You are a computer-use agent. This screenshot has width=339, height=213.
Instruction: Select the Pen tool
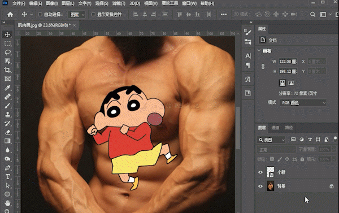[7, 168]
